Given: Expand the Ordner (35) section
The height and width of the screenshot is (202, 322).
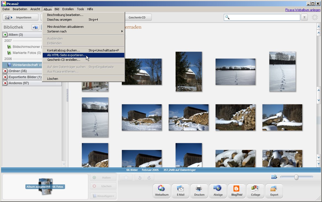Looking at the screenshot, I should (5, 71).
